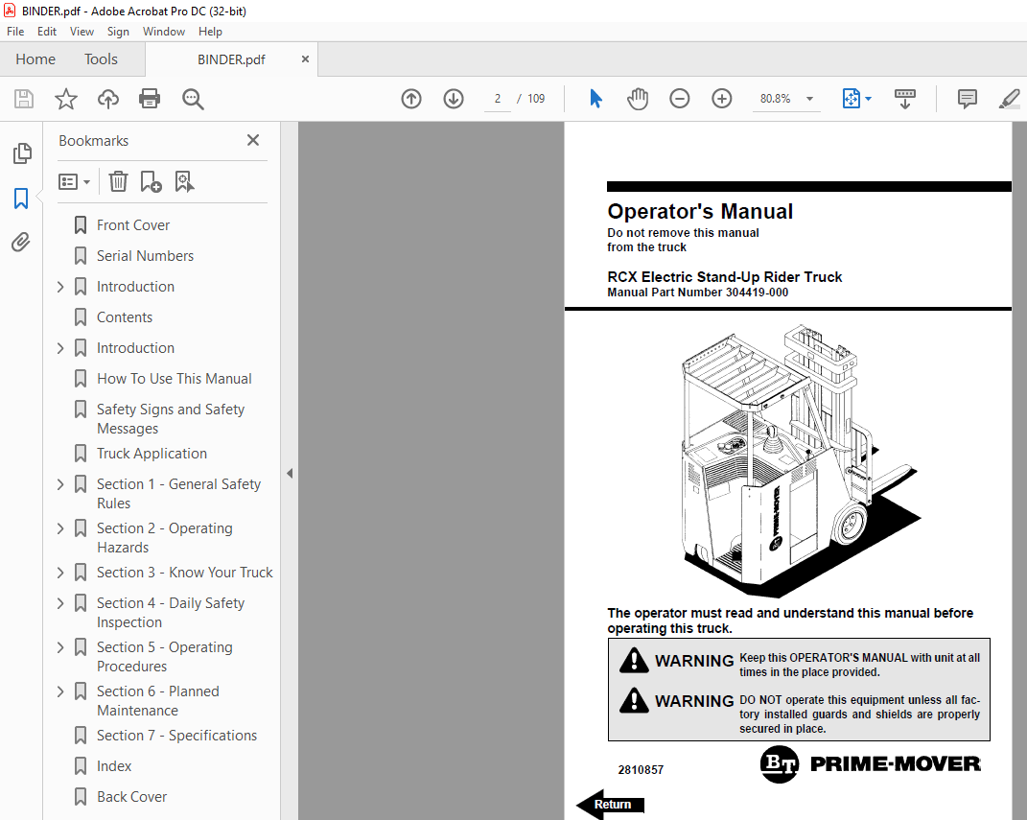Expand first Introduction bookmark

[60, 287]
